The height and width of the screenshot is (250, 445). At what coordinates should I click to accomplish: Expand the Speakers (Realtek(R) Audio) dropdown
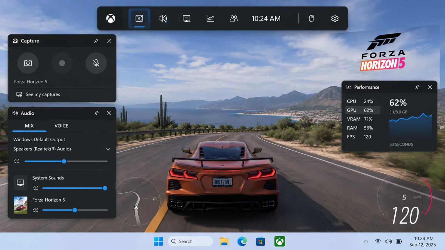pos(108,149)
